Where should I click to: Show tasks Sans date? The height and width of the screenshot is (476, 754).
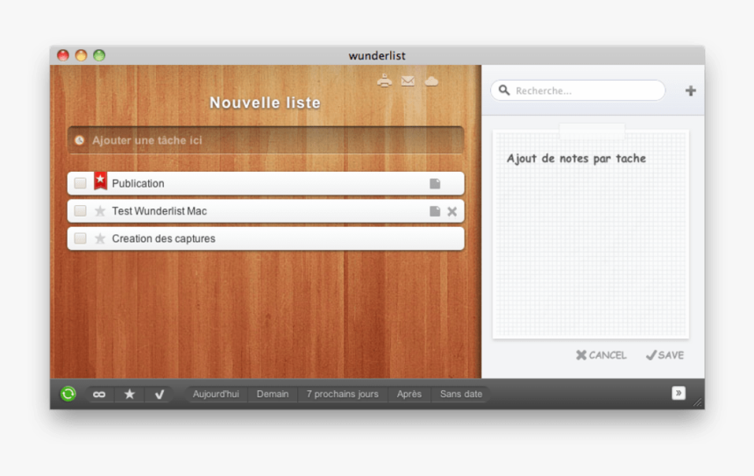(x=460, y=394)
